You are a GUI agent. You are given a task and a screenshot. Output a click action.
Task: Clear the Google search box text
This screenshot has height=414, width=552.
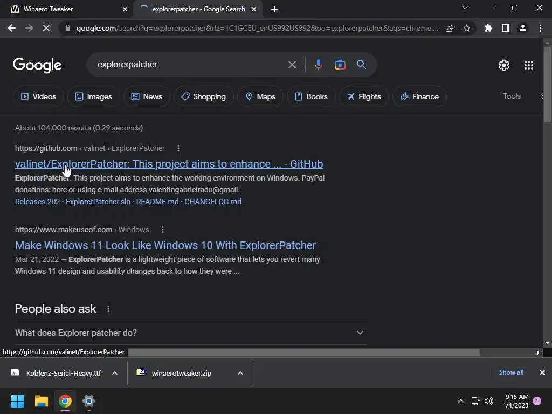click(x=292, y=65)
